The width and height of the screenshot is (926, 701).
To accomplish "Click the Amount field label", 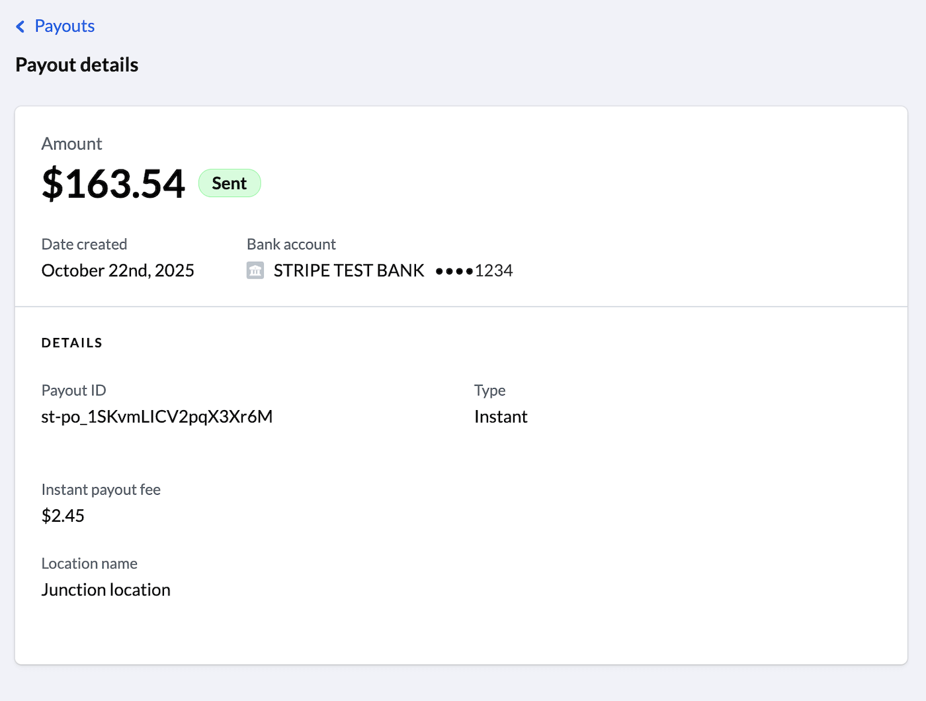I will [x=72, y=144].
